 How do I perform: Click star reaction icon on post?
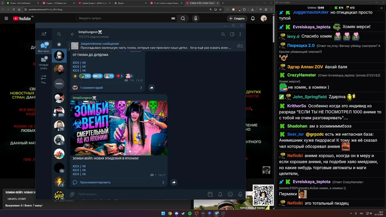point(75,76)
